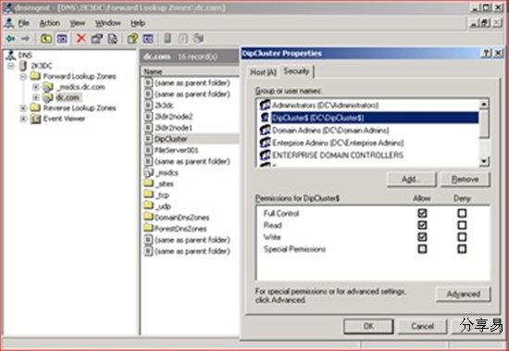Screen dimensions: 509x351
Task: Toggle Allow checkbox for Read
Action: [x=422, y=225]
